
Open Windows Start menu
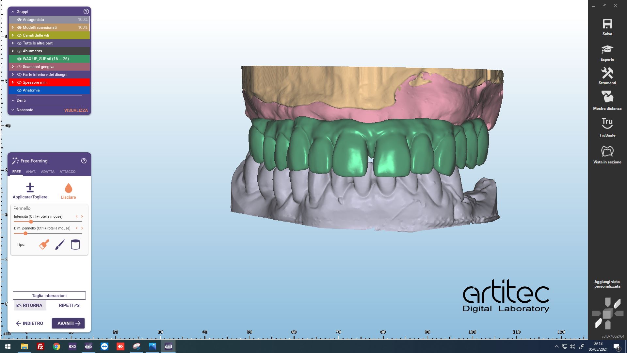coord(8,346)
